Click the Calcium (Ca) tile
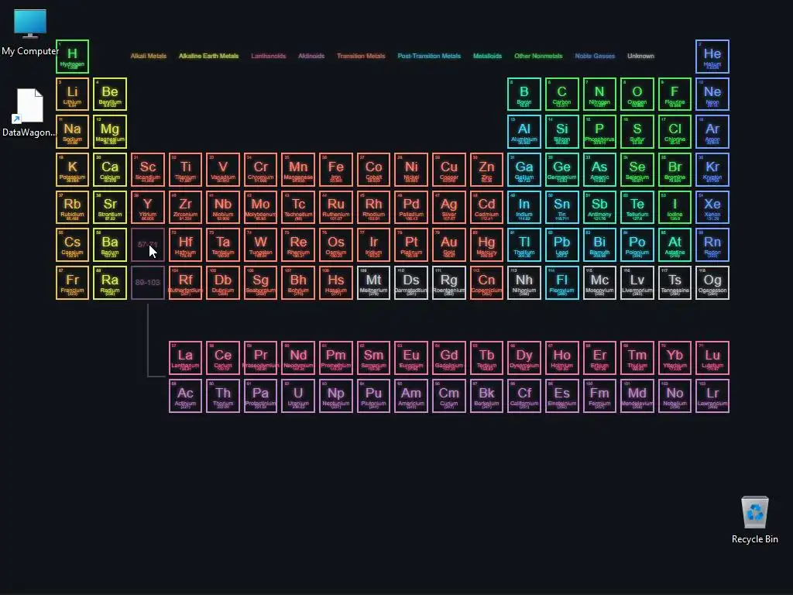The image size is (793, 595). click(110, 170)
